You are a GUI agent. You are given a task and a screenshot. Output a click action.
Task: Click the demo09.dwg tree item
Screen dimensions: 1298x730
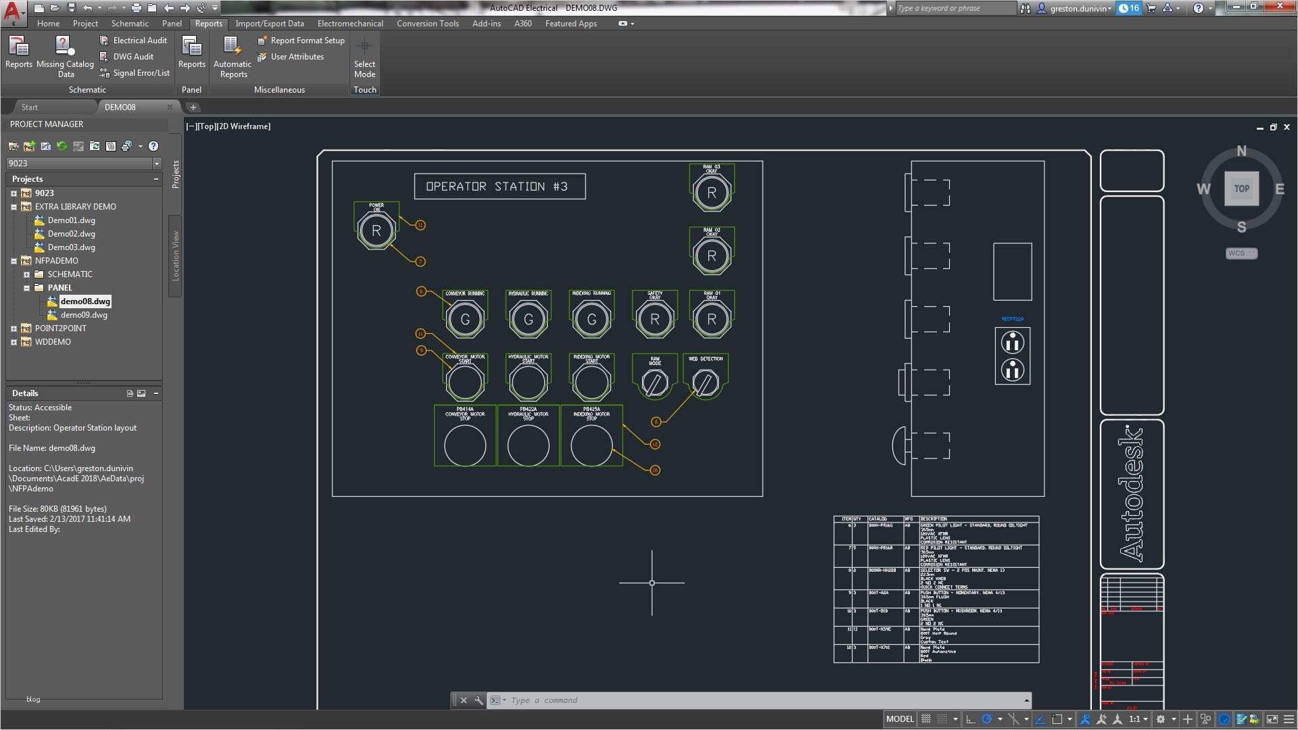(84, 314)
